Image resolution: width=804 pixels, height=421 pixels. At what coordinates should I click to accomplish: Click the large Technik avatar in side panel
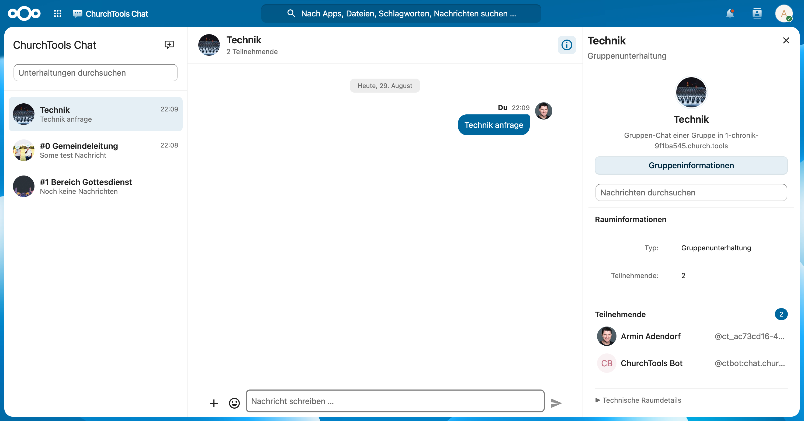click(691, 92)
